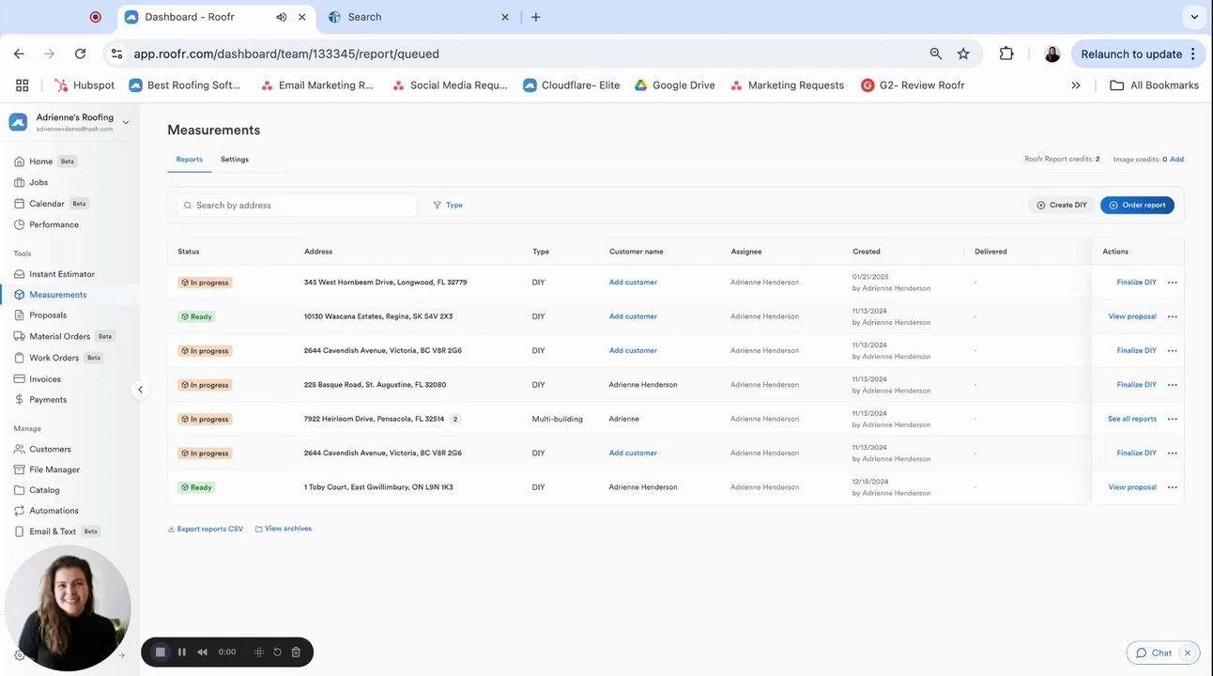The width and height of the screenshot is (1213, 676).
Task: Collapse the sidebar with the chevron arrow
Action: click(x=140, y=390)
